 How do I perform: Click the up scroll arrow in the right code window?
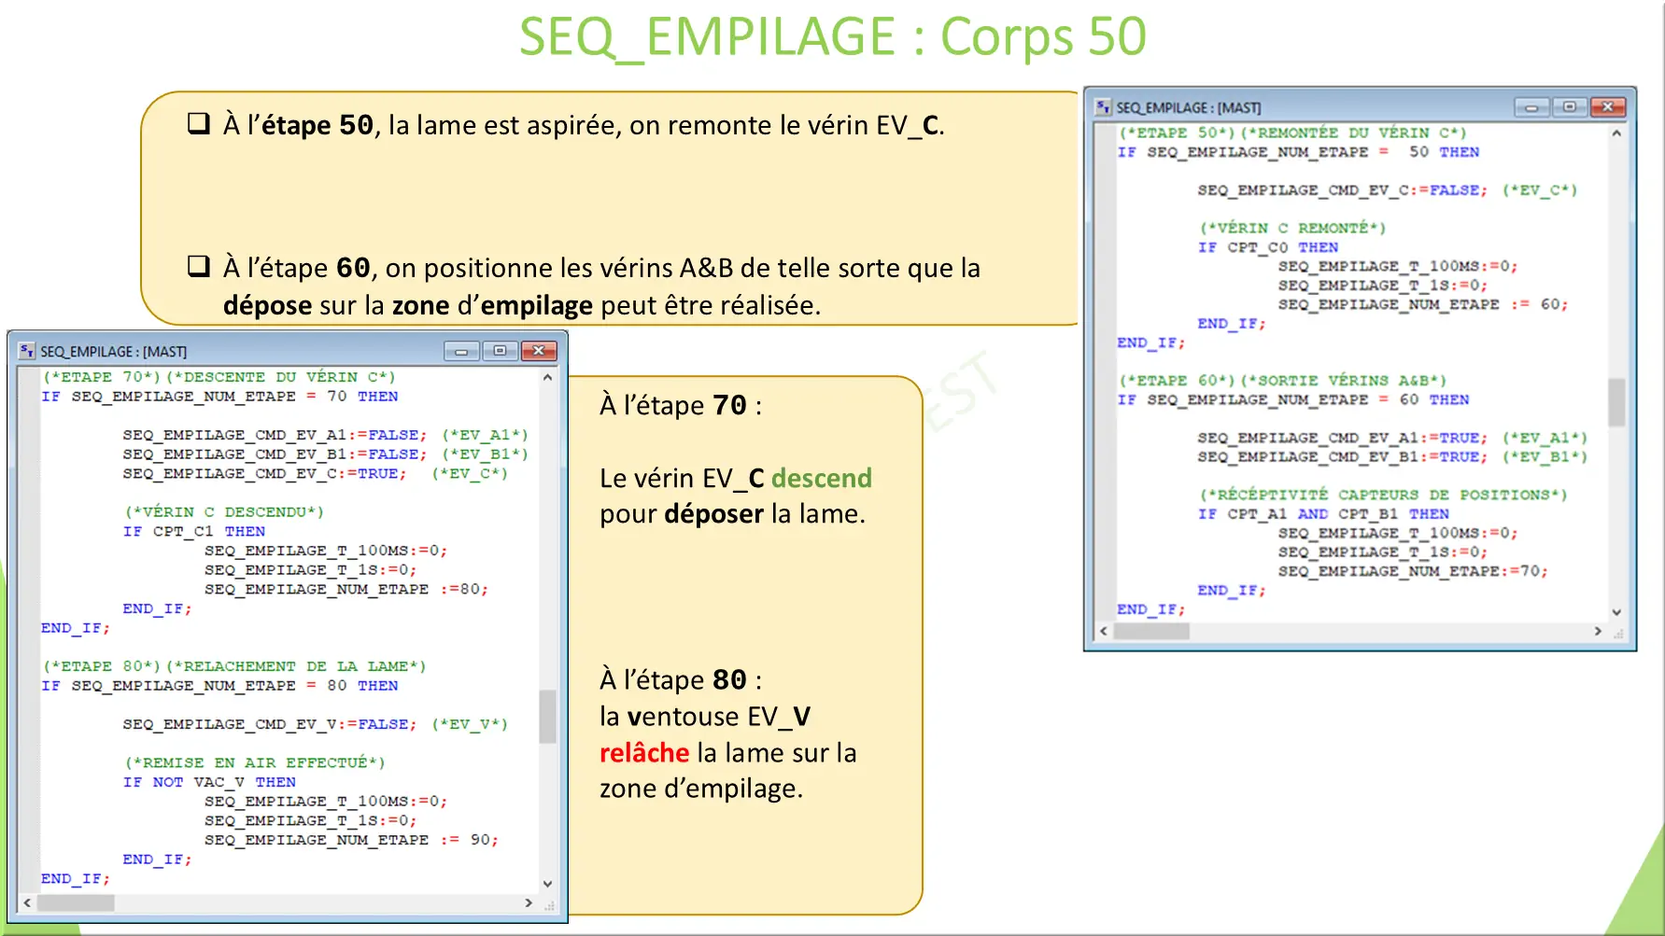[1616, 132]
